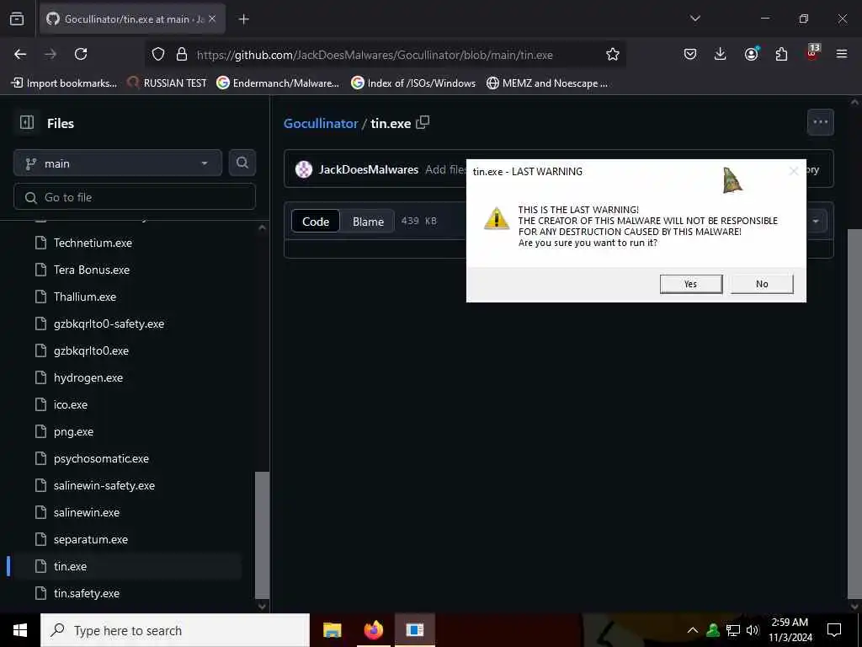Open the Firefox downloads panel
The image size is (862, 647).
click(721, 54)
